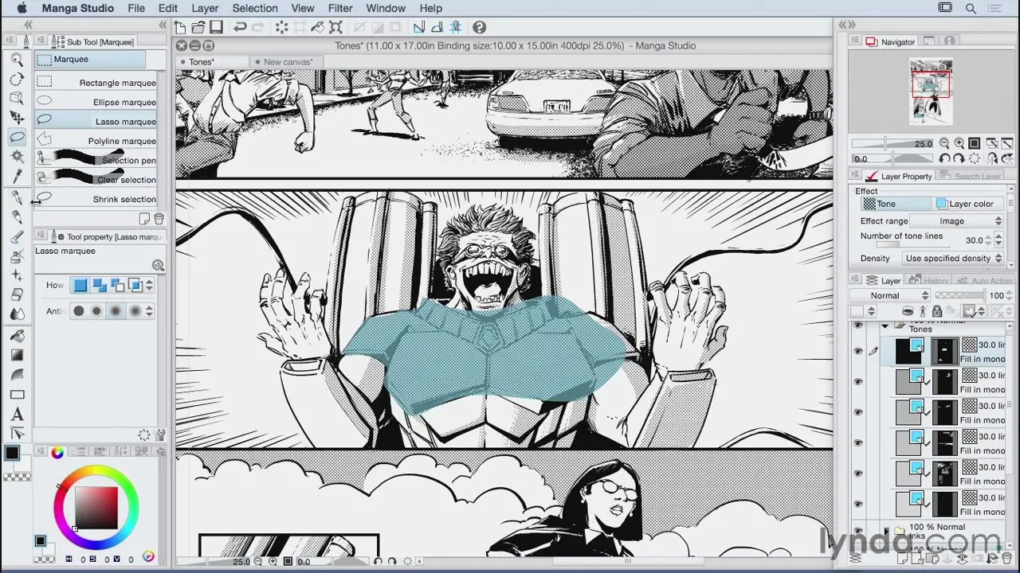Image resolution: width=1020 pixels, height=573 pixels.
Task: Delete sub tool using trash icon
Action: pos(159,219)
